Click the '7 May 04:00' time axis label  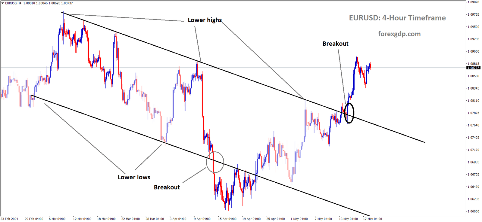323,219
